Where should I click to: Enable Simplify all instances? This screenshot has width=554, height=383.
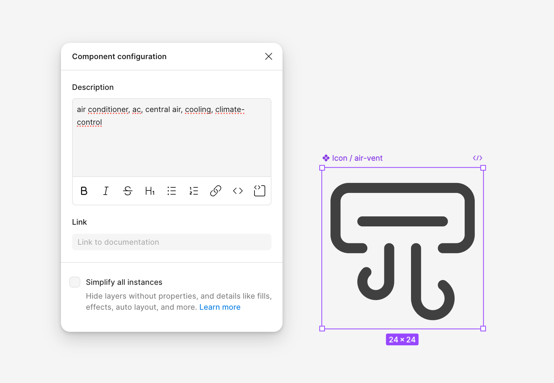75,282
